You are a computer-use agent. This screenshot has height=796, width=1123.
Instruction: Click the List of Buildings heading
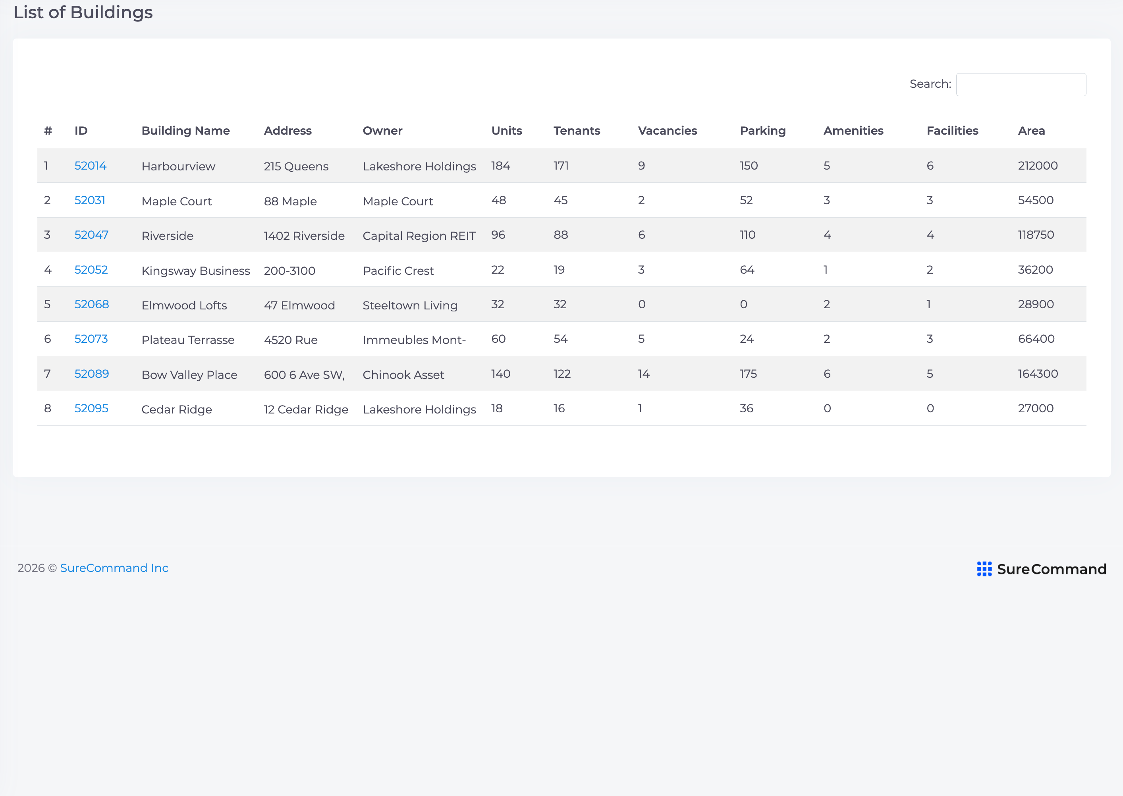pos(83,12)
